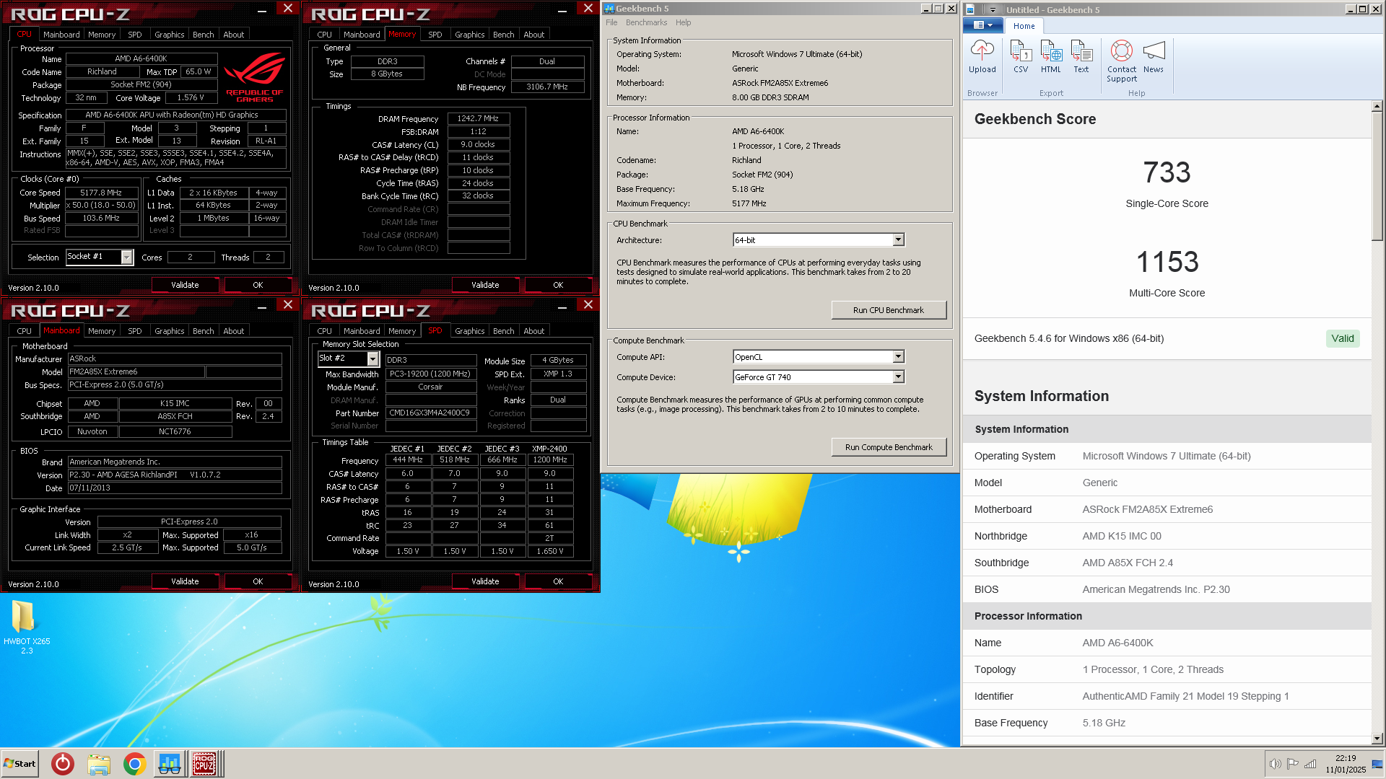Open Help menu in Geekbench 5
Viewport: 1386px width, 779px height.
(x=683, y=22)
